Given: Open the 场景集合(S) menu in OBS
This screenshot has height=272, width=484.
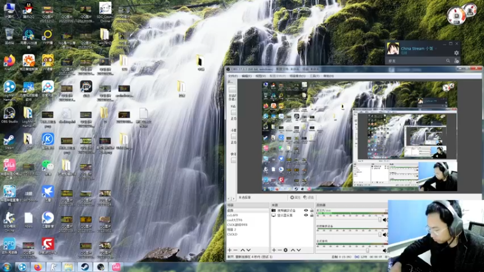Looking at the screenshot, I should pyautogui.click(x=297, y=76).
